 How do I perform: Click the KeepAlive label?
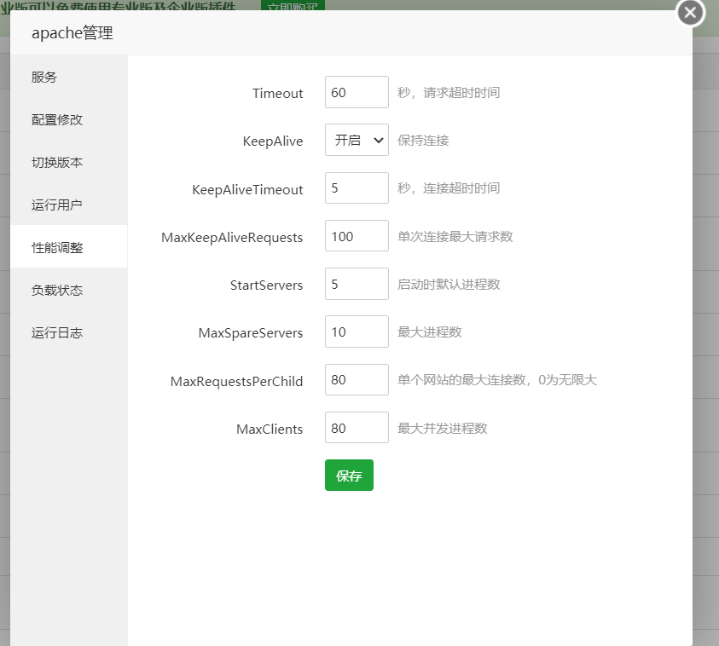(273, 141)
